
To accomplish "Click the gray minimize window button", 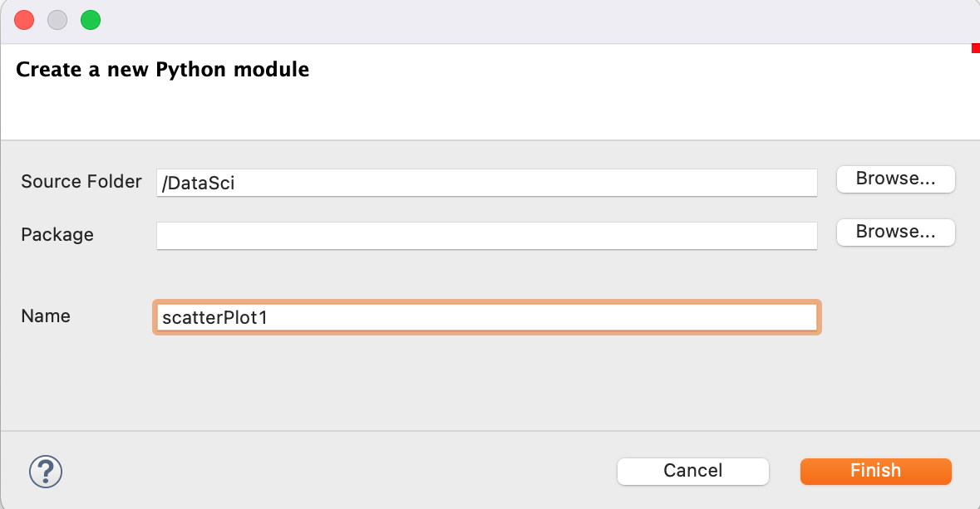I will coord(57,20).
